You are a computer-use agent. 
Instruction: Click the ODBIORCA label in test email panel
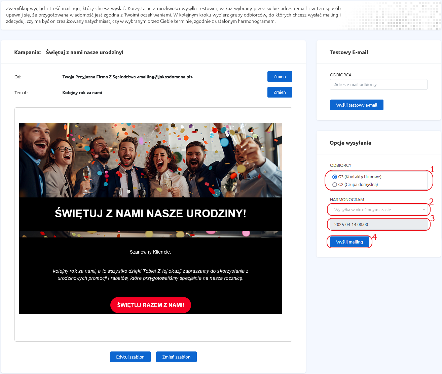pyautogui.click(x=340, y=75)
